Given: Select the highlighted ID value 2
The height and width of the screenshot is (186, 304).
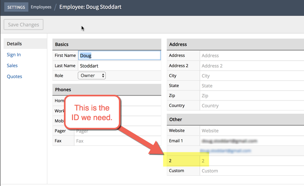Looking at the screenshot, I should tap(204, 160).
